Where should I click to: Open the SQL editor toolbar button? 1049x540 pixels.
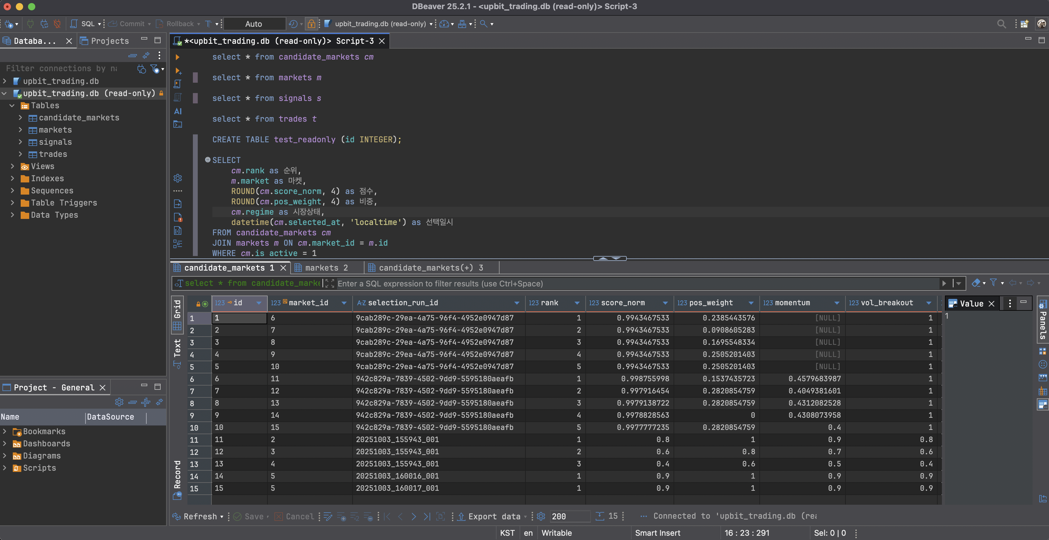(83, 24)
